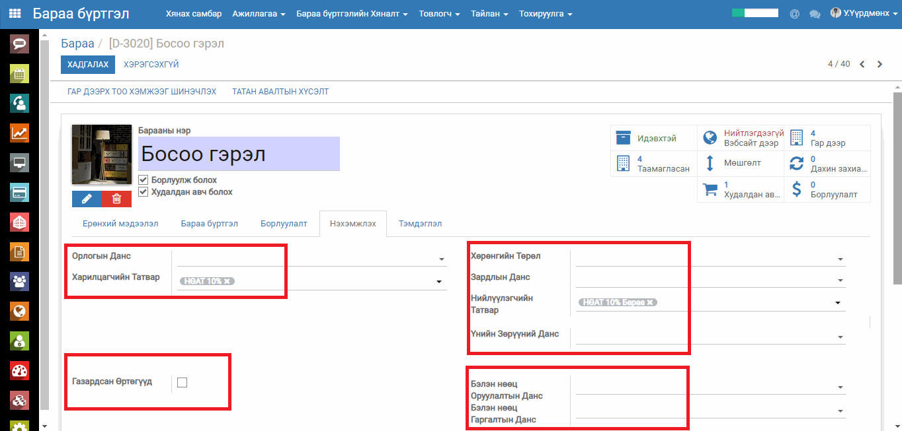Viewport: 902px width, 431px height.
Task: Open the calendar sidebar icon
Action: click(19, 74)
